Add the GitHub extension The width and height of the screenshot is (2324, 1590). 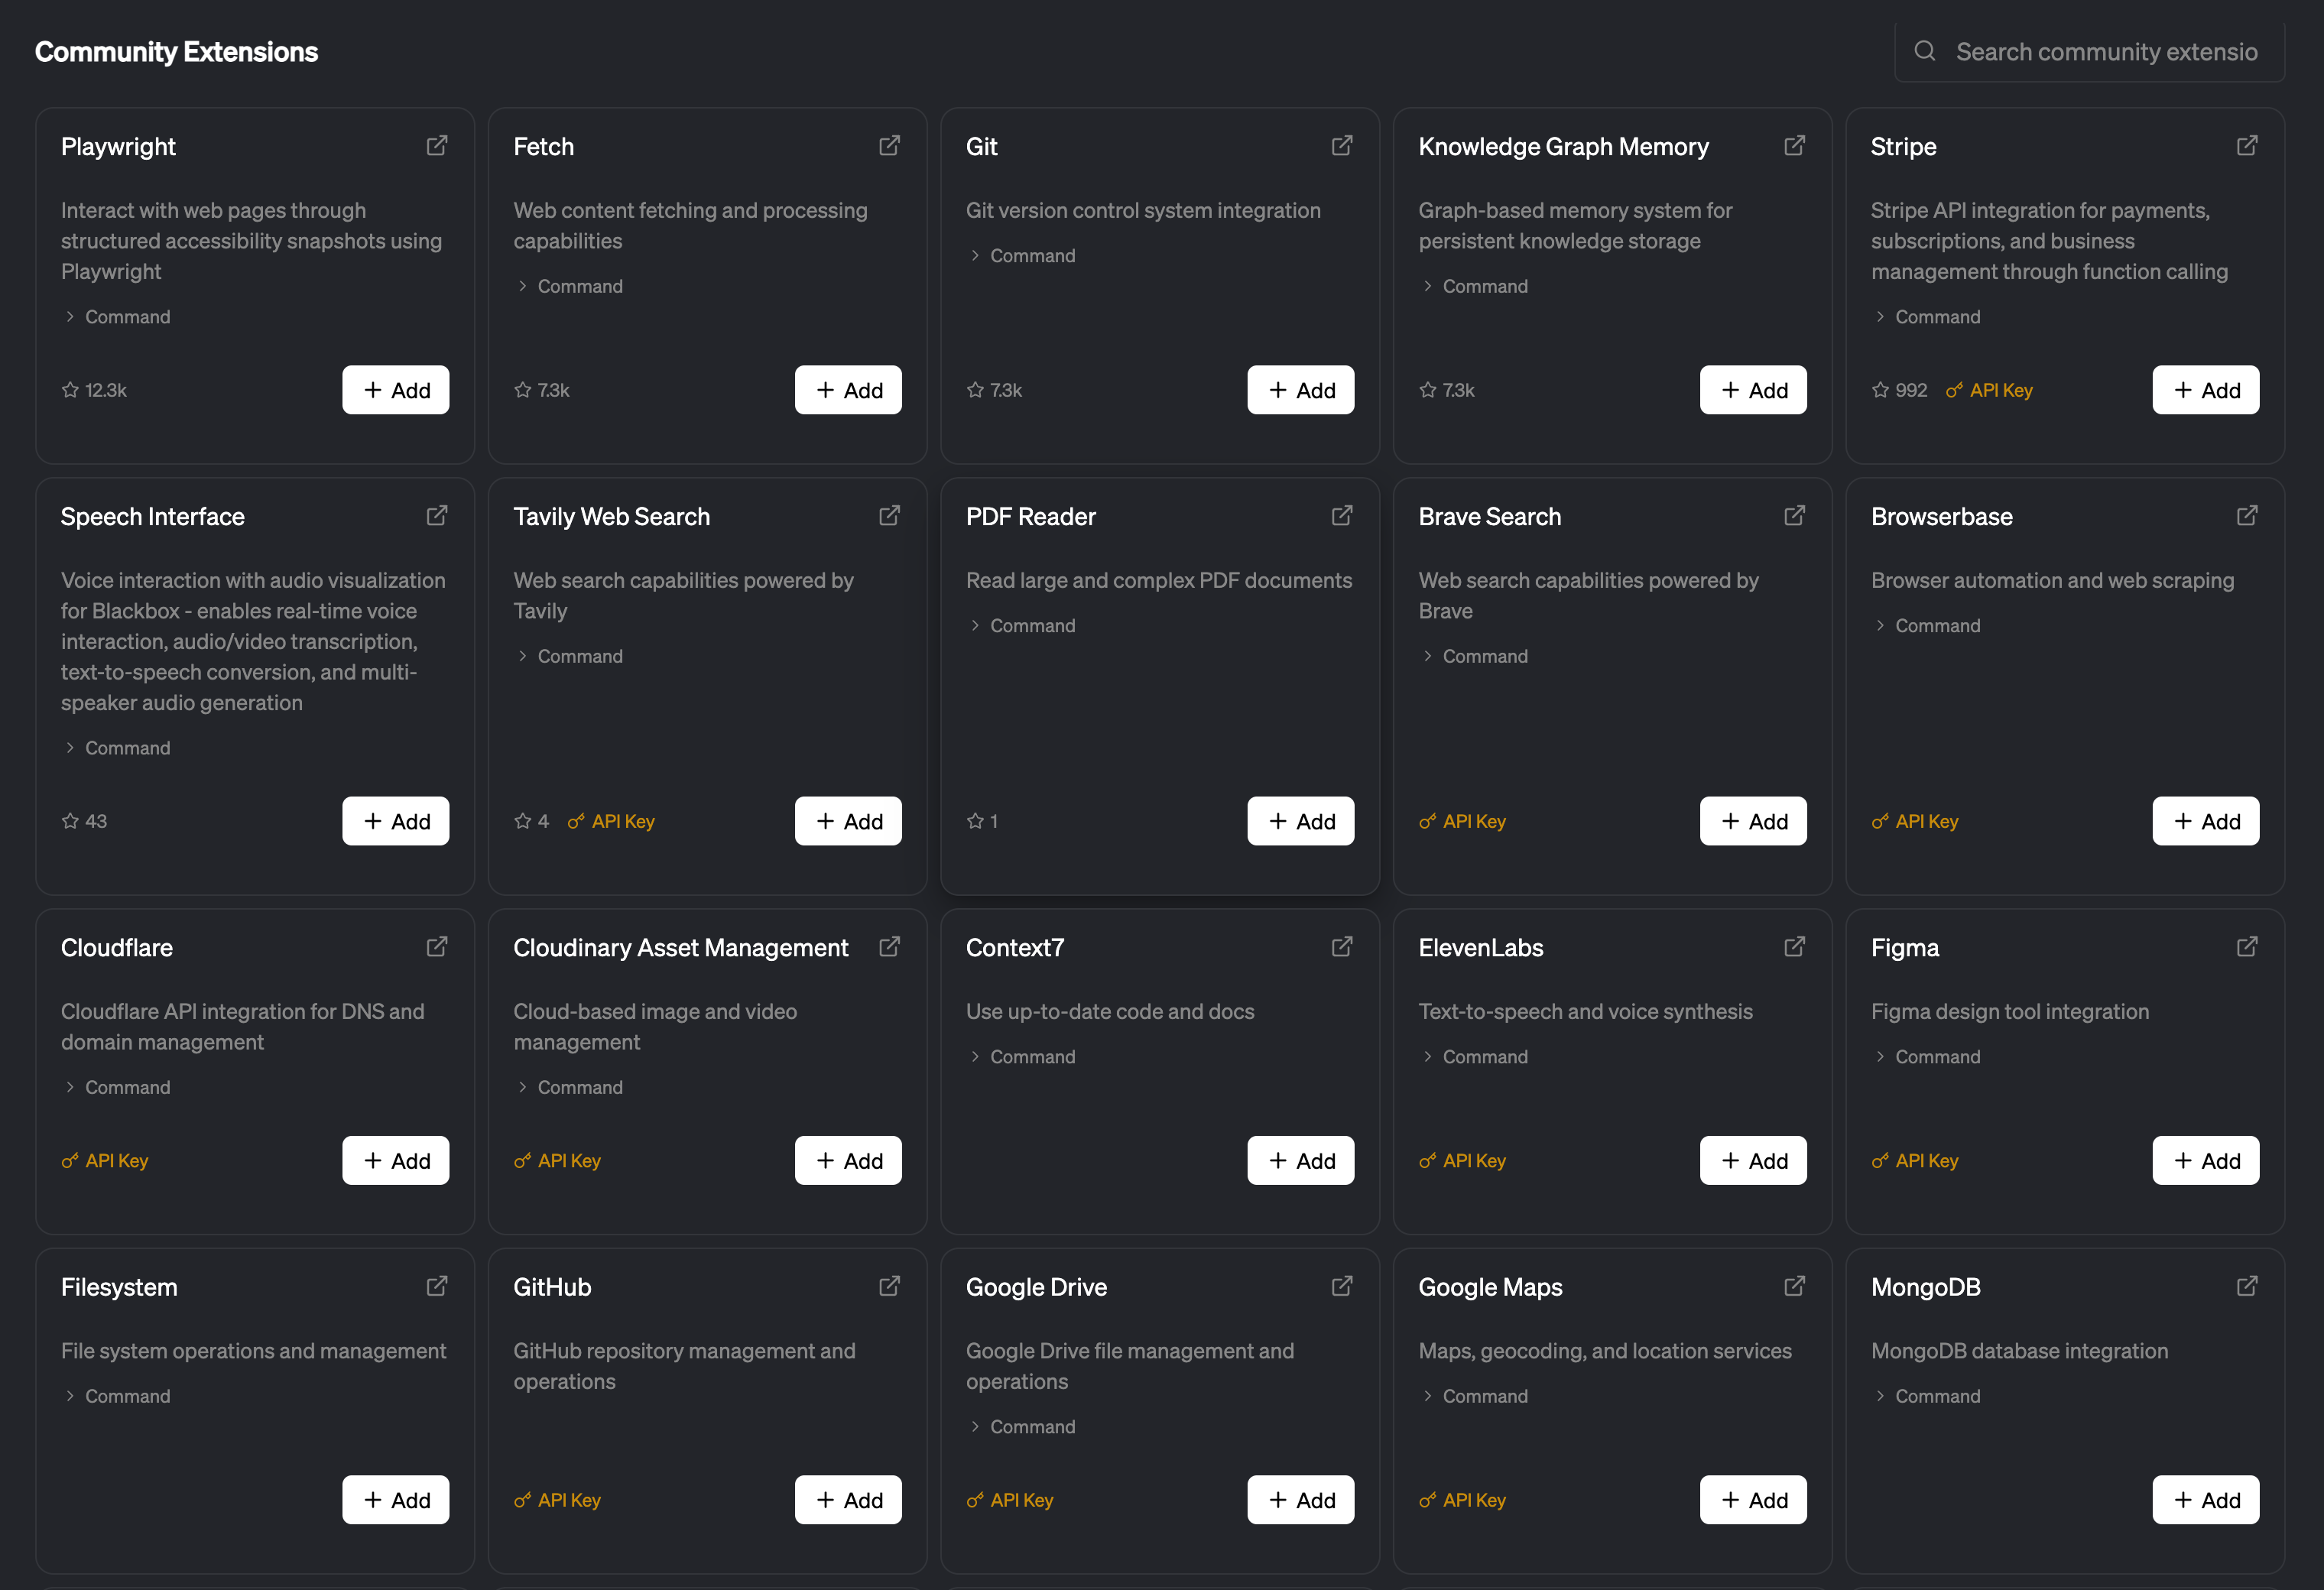point(848,1500)
